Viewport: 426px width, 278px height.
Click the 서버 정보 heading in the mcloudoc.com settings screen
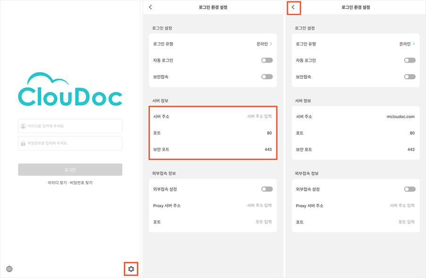click(x=303, y=101)
